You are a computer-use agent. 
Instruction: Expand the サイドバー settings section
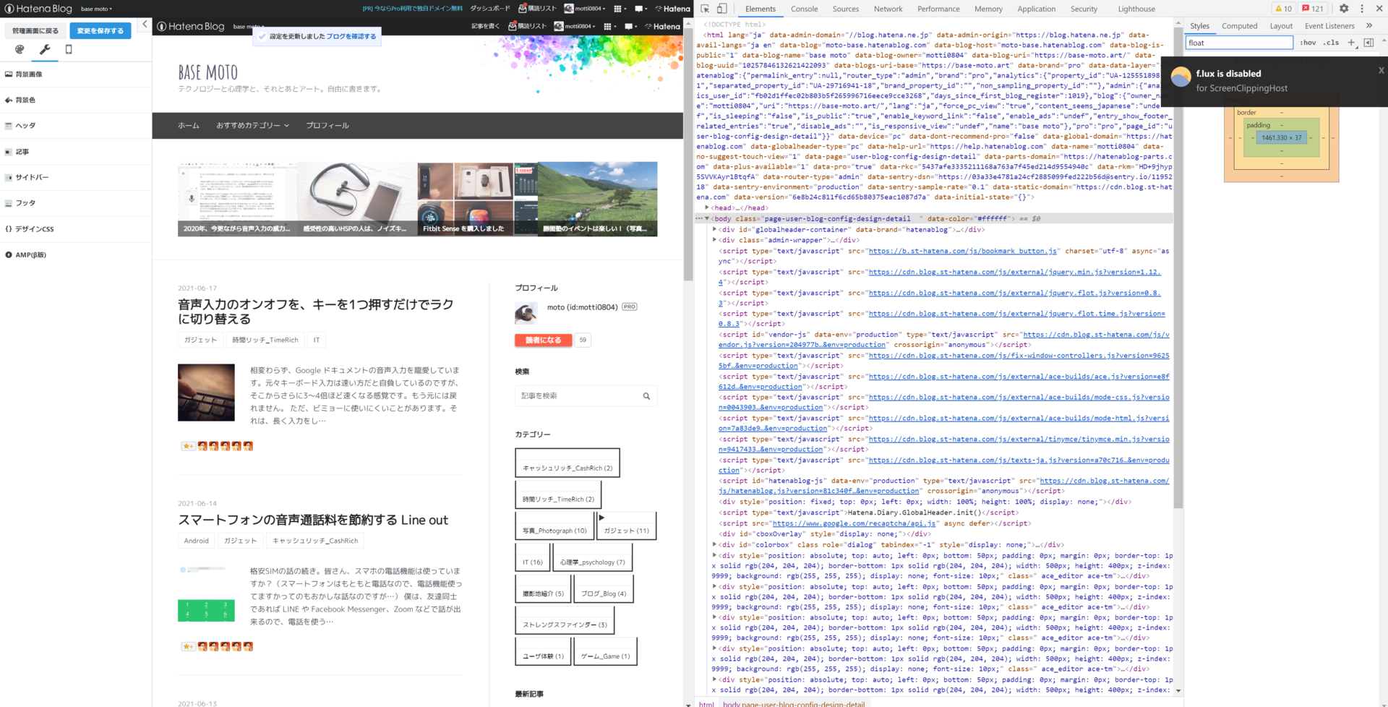[76, 177]
